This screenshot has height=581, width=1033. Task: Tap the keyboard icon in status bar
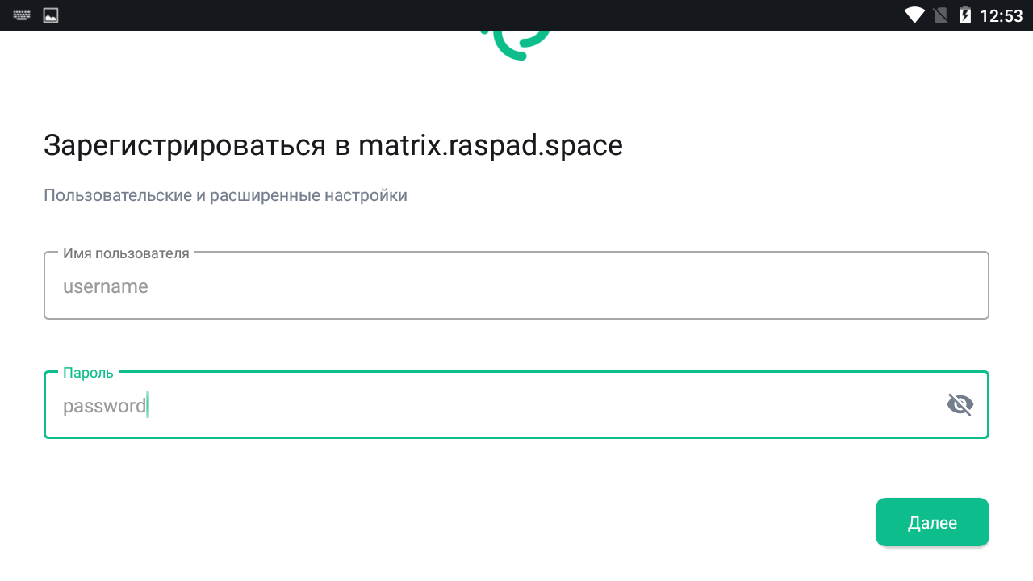point(22,15)
